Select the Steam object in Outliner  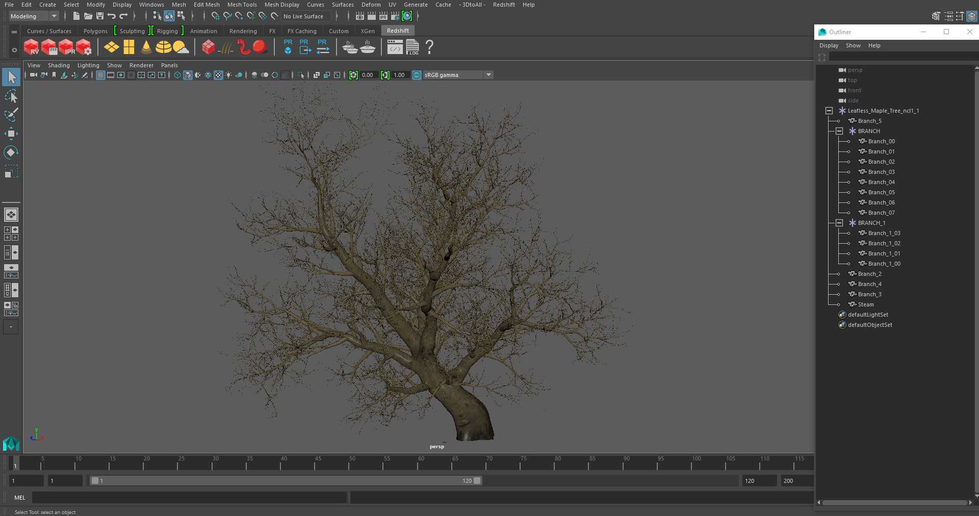(x=866, y=304)
